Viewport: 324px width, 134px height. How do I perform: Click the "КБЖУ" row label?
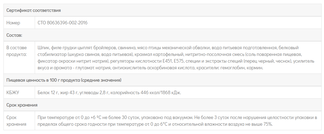(x=13, y=93)
